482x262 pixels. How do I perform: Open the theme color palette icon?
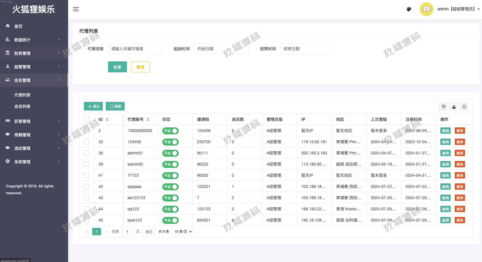click(409, 9)
